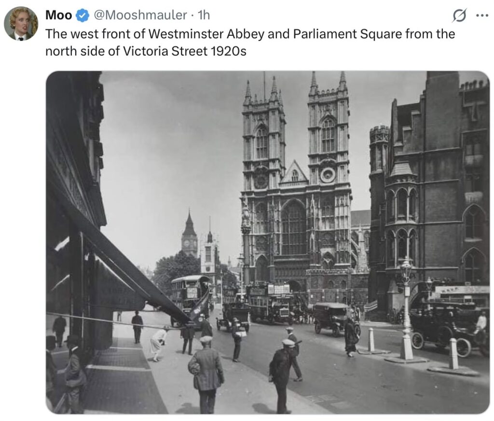Click the 1h post timestamp
The height and width of the screenshot is (421, 494).
click(x=204, y=15)
